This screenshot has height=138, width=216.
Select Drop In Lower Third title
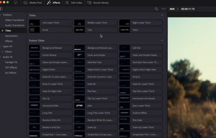point(51,84)
